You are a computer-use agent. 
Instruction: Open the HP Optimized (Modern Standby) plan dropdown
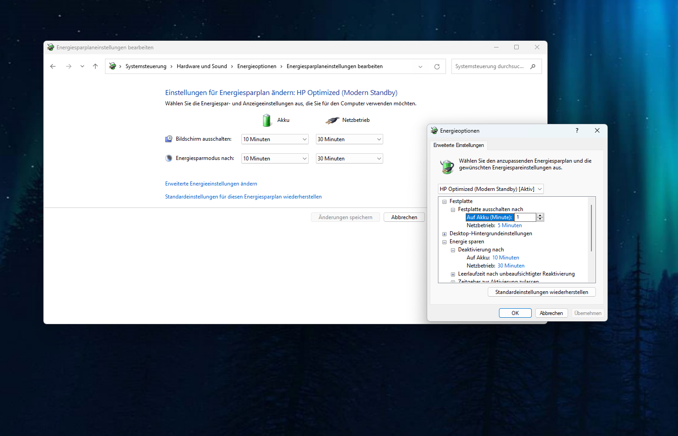491,189
